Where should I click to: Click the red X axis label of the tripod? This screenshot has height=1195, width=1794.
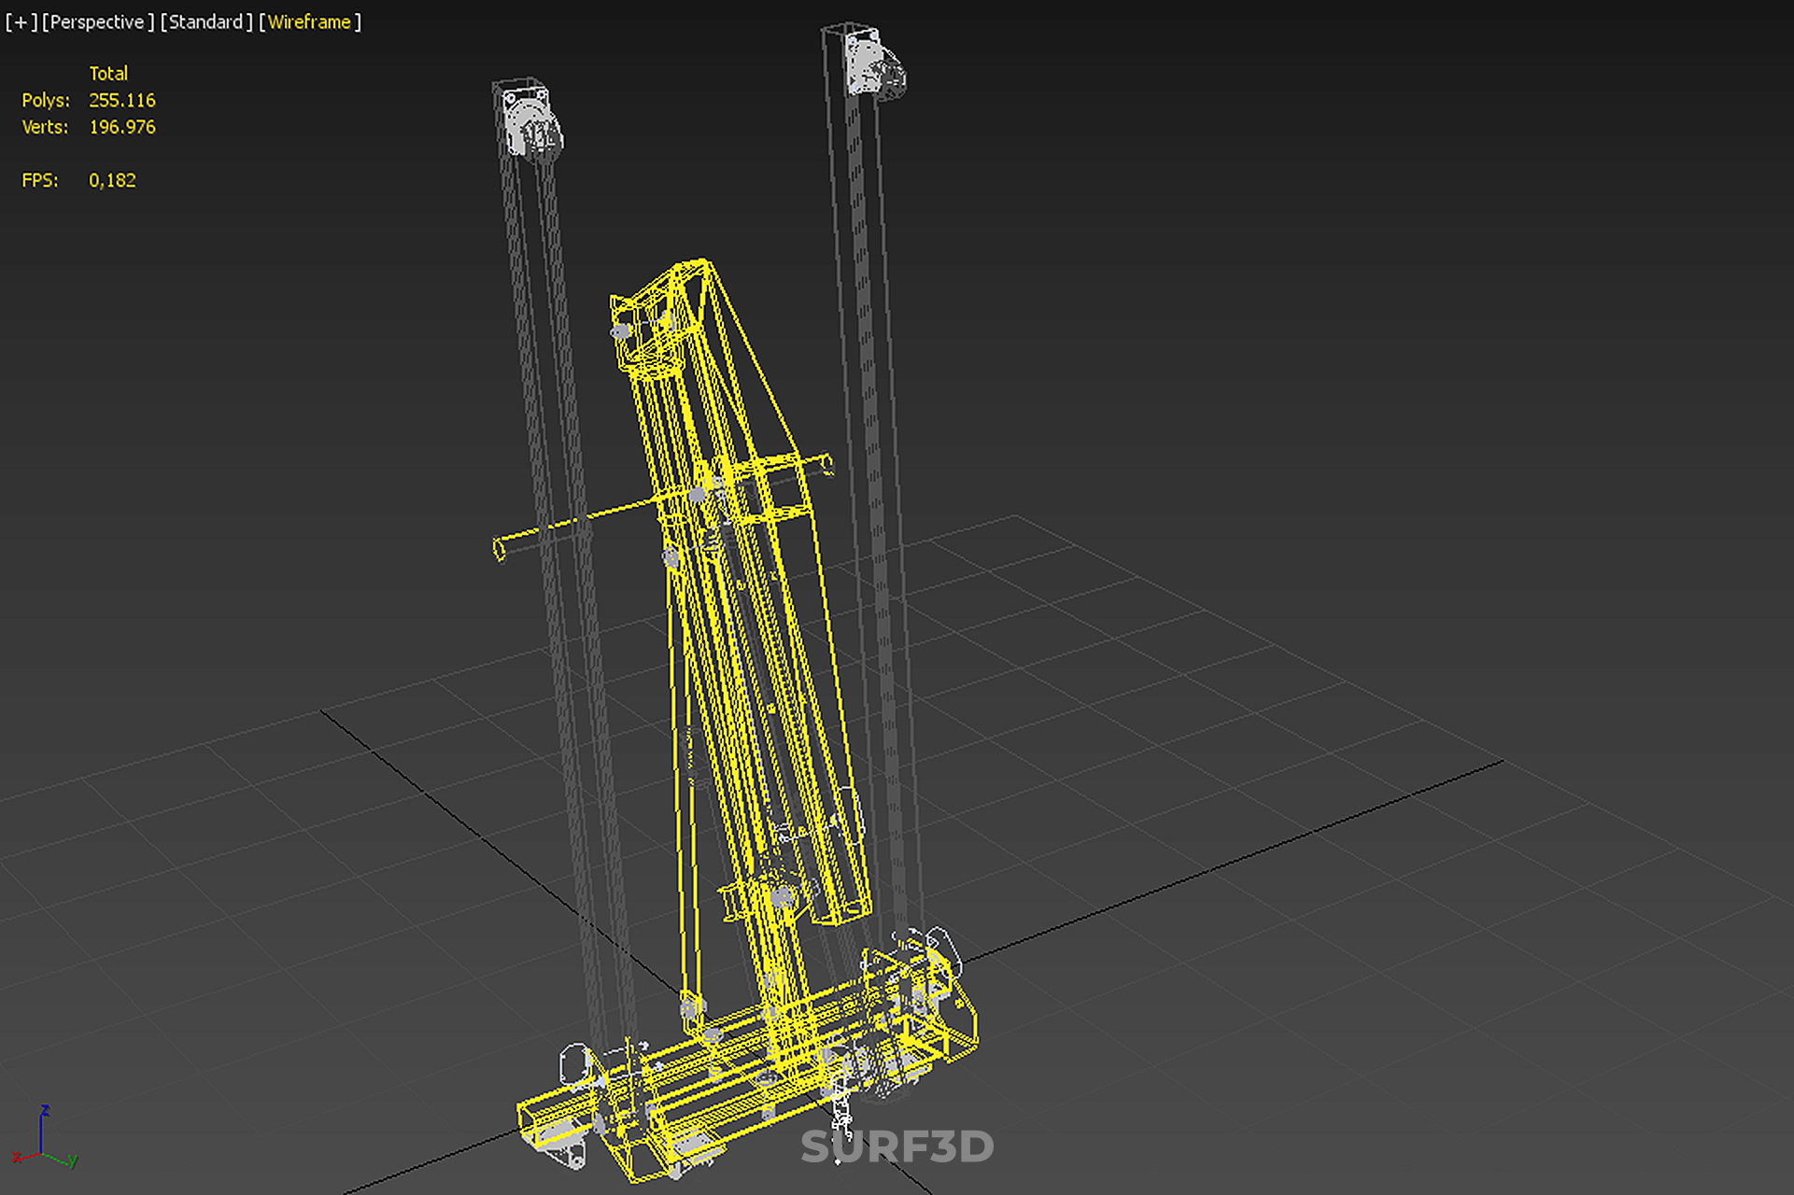16,1158
